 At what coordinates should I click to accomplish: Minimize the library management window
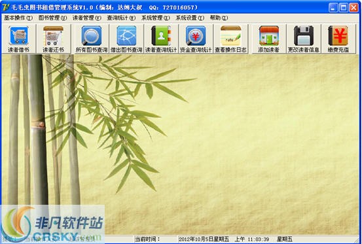coord(333,8)
